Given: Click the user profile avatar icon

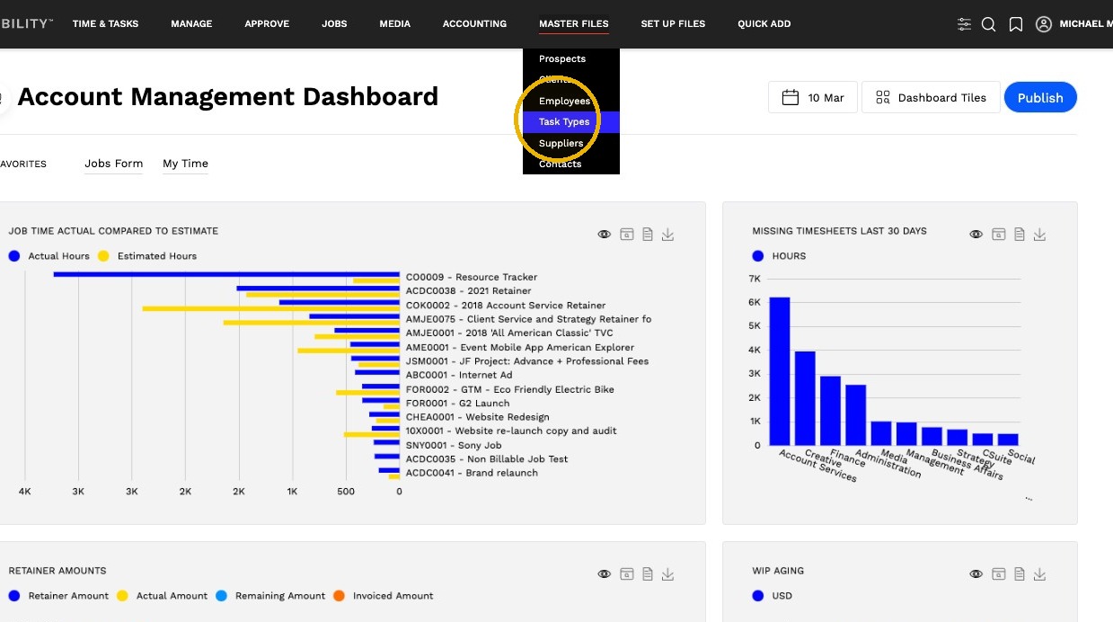Looking at the screenshot, I should click(x=1044, y=24).
